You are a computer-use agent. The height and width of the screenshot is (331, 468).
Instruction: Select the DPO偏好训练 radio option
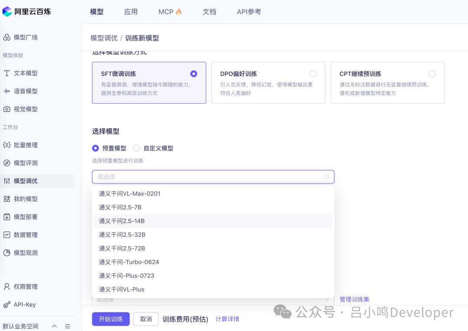(313, 74)
